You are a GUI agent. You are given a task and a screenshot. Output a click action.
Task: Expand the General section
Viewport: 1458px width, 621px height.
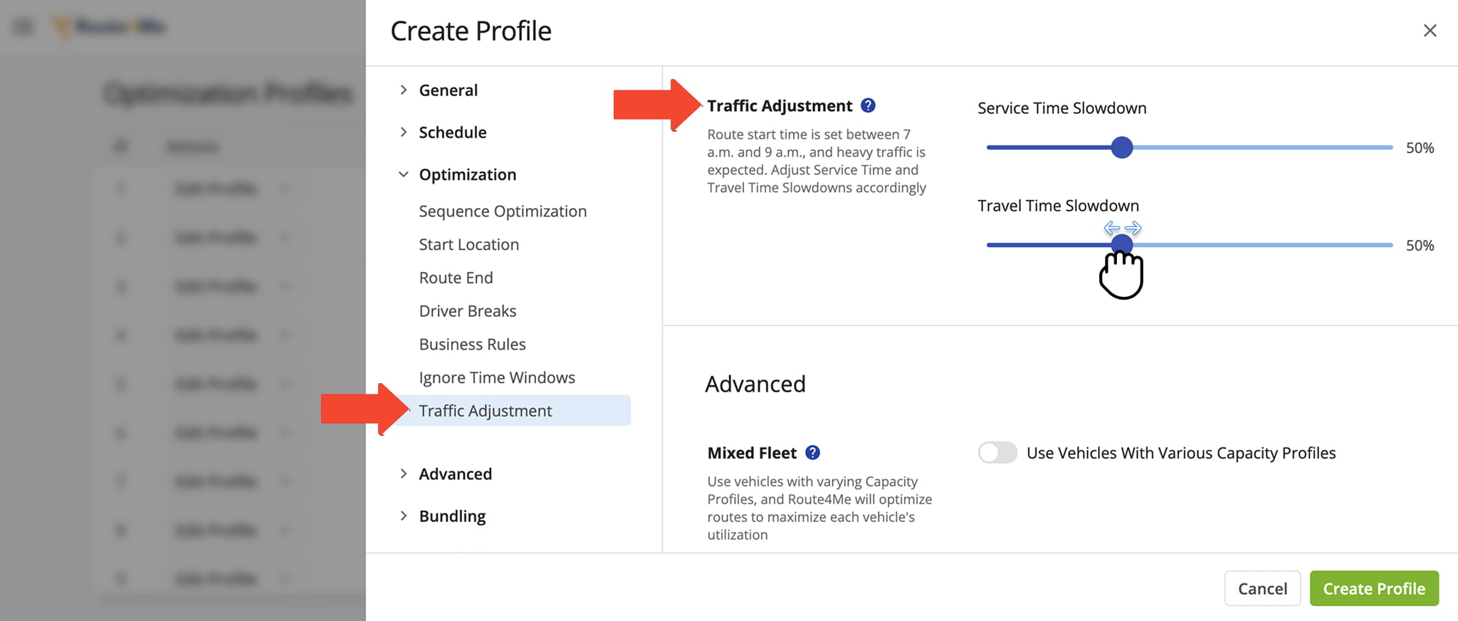click(x=448, y=90)
